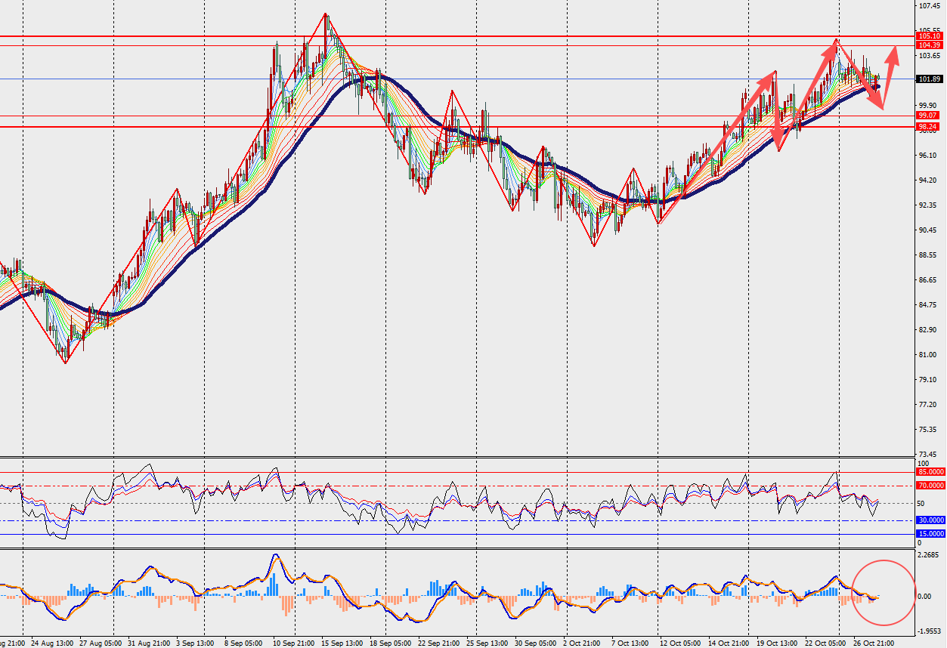Click the blue 30.0000 level tag

click(930, 520)
